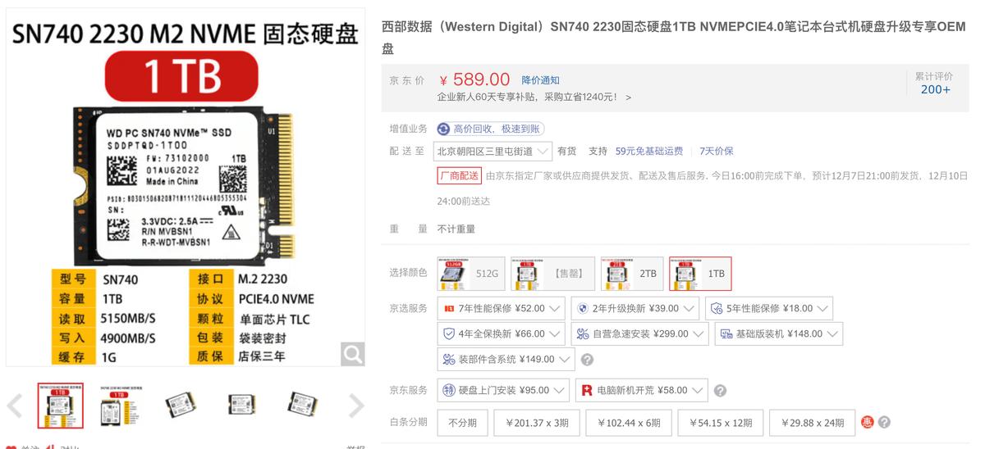Viewport: 985px width, 449px height.
Task: Expand 自营急速安装 ¥299.00 dropdown
Action: pos(639,334)
